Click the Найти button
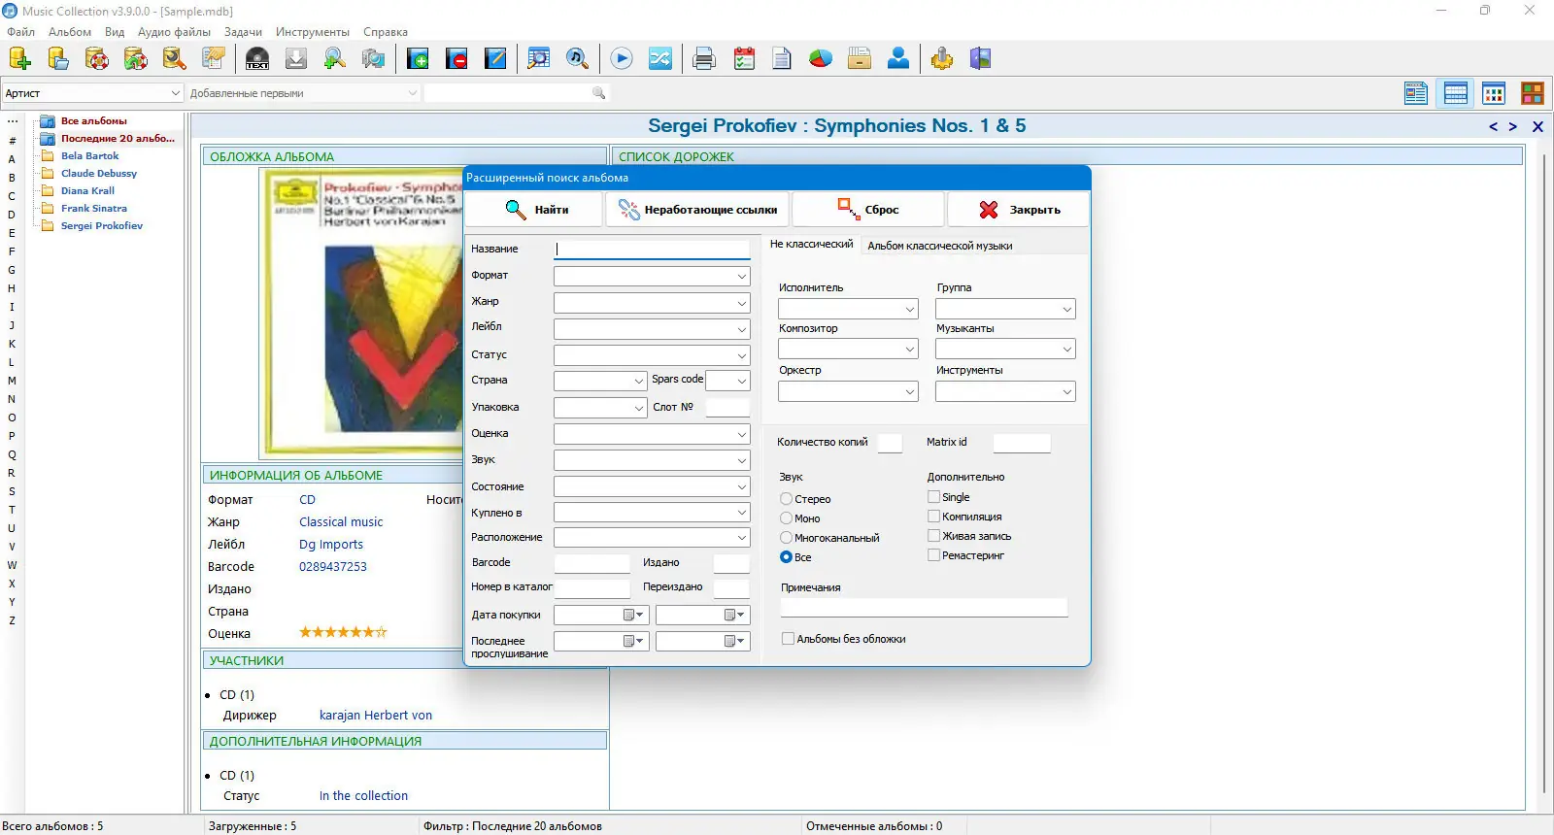 click(x=534, y=210)
